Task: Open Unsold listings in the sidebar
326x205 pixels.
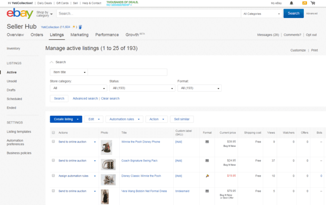Action: coord(11,81)
